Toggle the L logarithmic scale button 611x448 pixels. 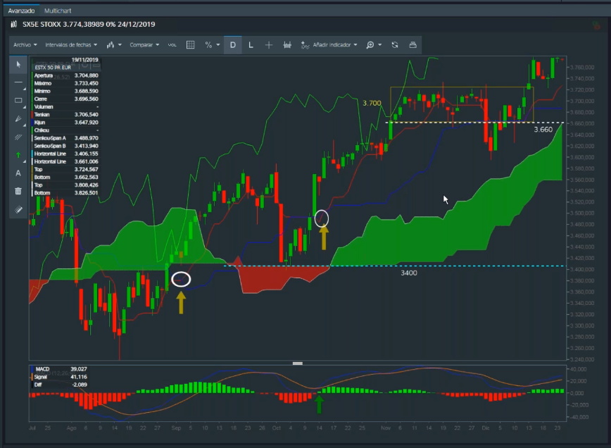[x=251, y=44]
